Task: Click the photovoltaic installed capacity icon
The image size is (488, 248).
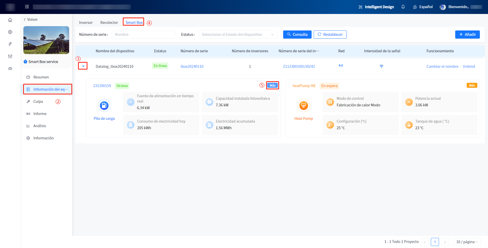Action: pyautogui.click(x=209, y=102)
